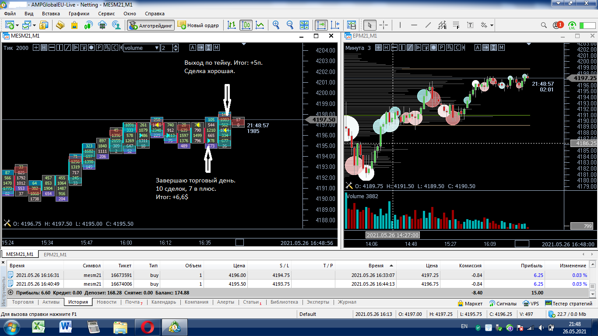Toggle the P button in MESM21 chart panel
The width and height of the screenshot is (598, 336).
click(x=99, y=48)
